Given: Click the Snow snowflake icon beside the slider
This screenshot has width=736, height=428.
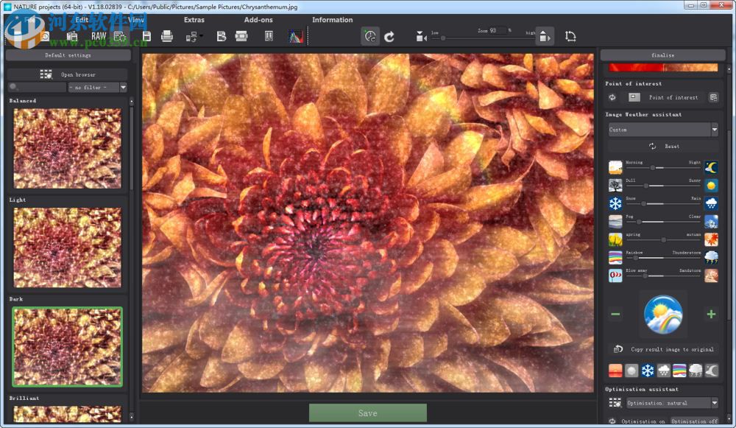Looking at the screenshot, I should [x=615, y=203].
